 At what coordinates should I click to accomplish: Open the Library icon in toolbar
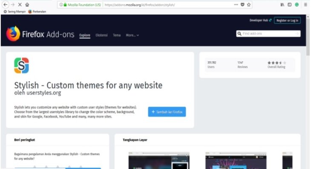282,5
